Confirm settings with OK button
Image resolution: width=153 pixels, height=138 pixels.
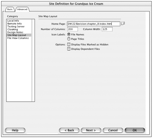135,130
